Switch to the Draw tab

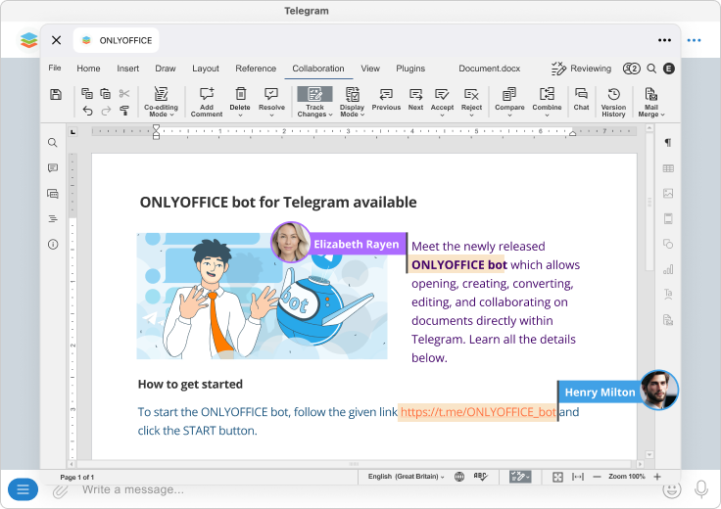click(x=166, y=69)
